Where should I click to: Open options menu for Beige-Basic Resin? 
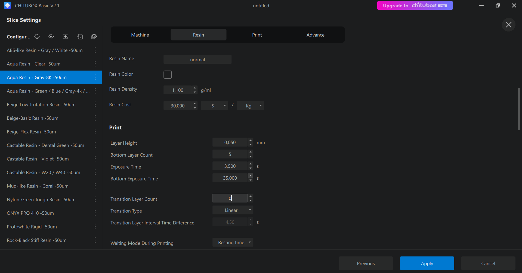click(x=95, y=118)
